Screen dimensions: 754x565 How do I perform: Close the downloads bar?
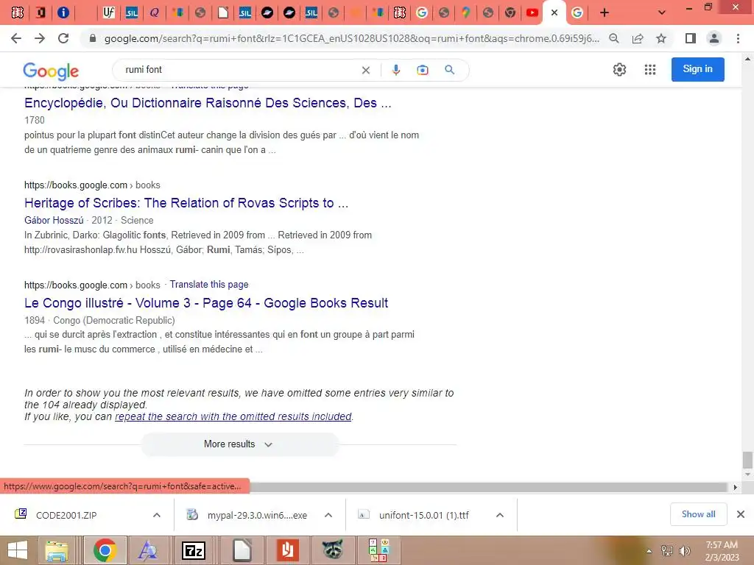click(x=741, y=514)
